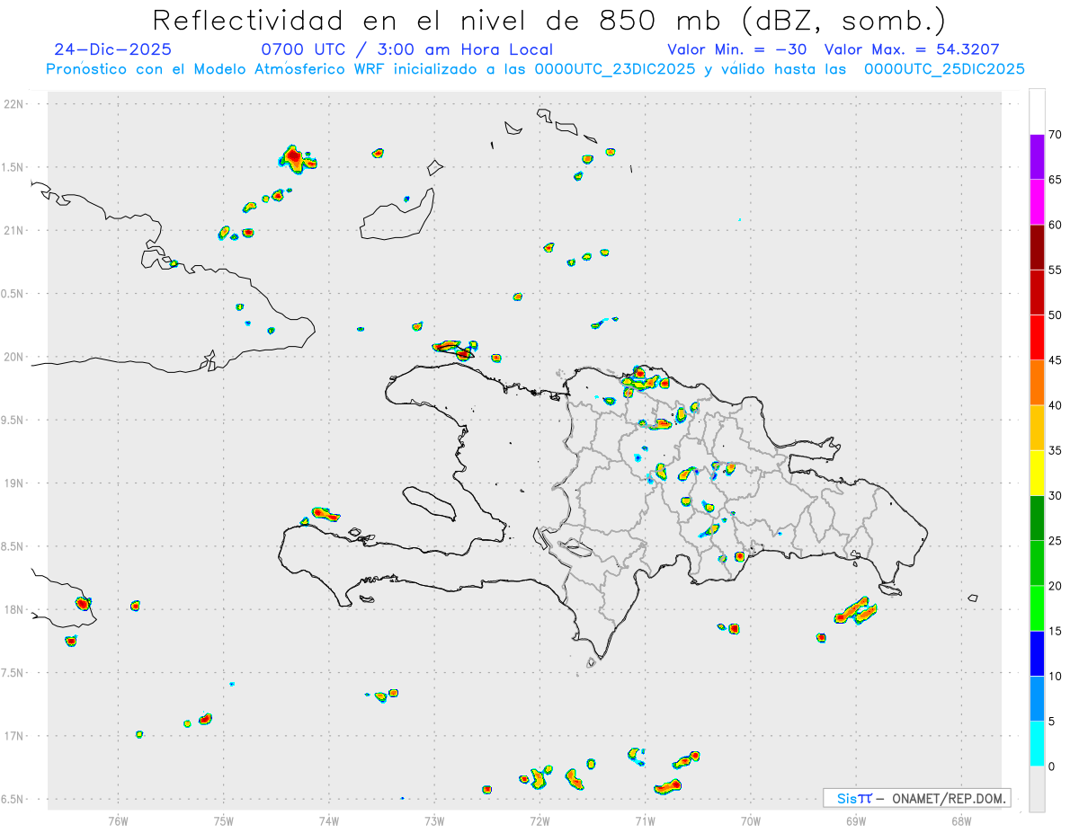
Task: Click the gold 35-40 dBZ legend band
Action: [1037, 428]
